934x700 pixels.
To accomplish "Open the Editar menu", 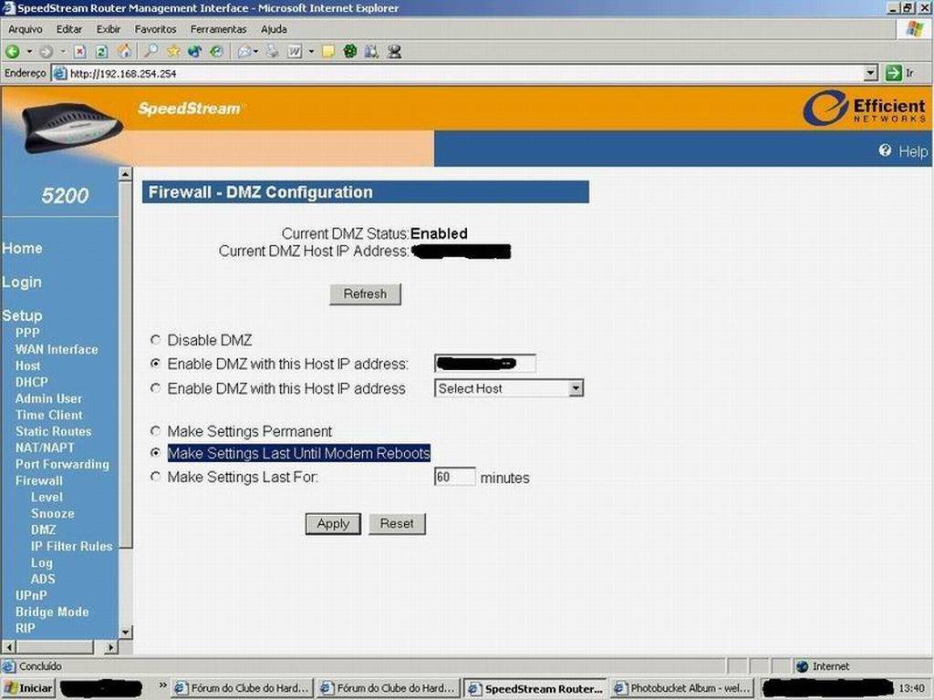I will click(x=69, y=29).
